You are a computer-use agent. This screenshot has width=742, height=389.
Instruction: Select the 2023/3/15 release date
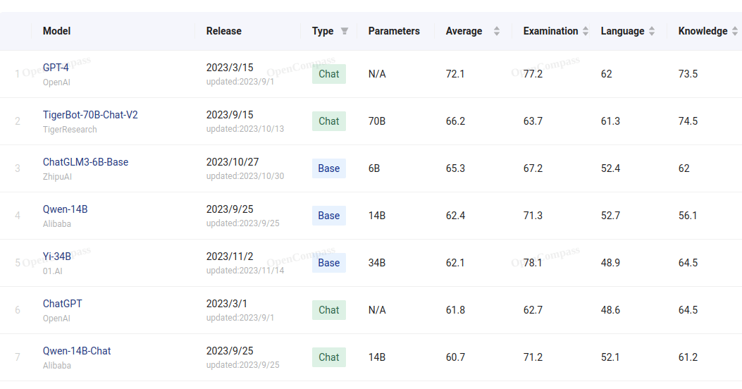[230, 68]
